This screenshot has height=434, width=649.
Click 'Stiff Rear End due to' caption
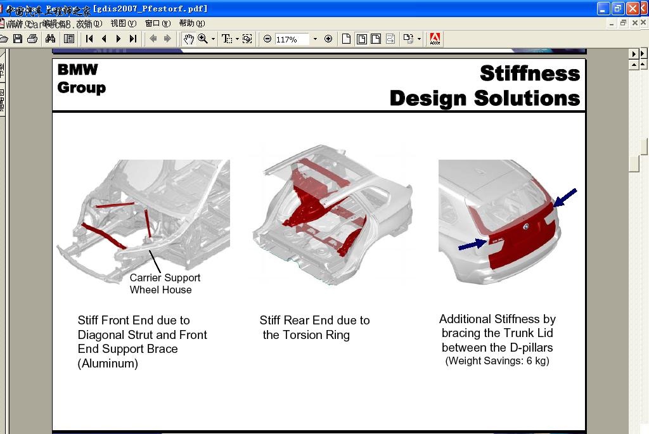[x=314, y=320]
